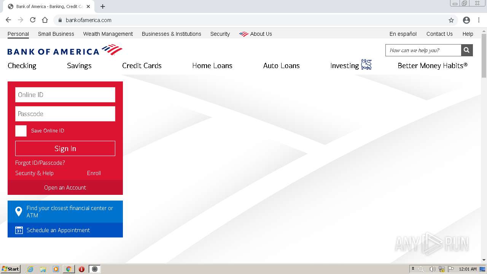Open Internet Explorer from the taskbar
The height and width of the screenshot is (274, 487).
[30, 269]
